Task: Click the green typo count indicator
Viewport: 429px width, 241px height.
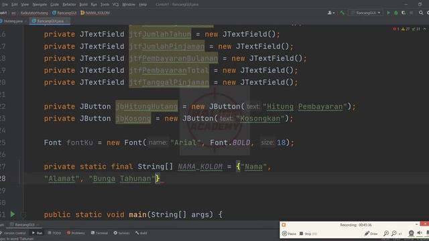Action: 416,29
